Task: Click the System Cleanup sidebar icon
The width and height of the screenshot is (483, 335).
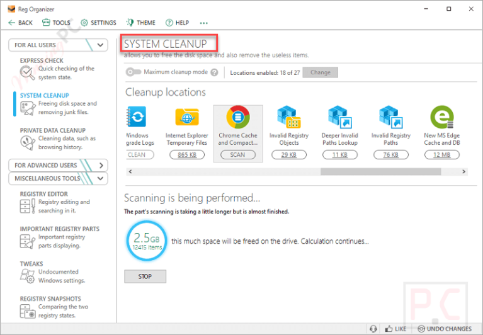Action: 28,108
